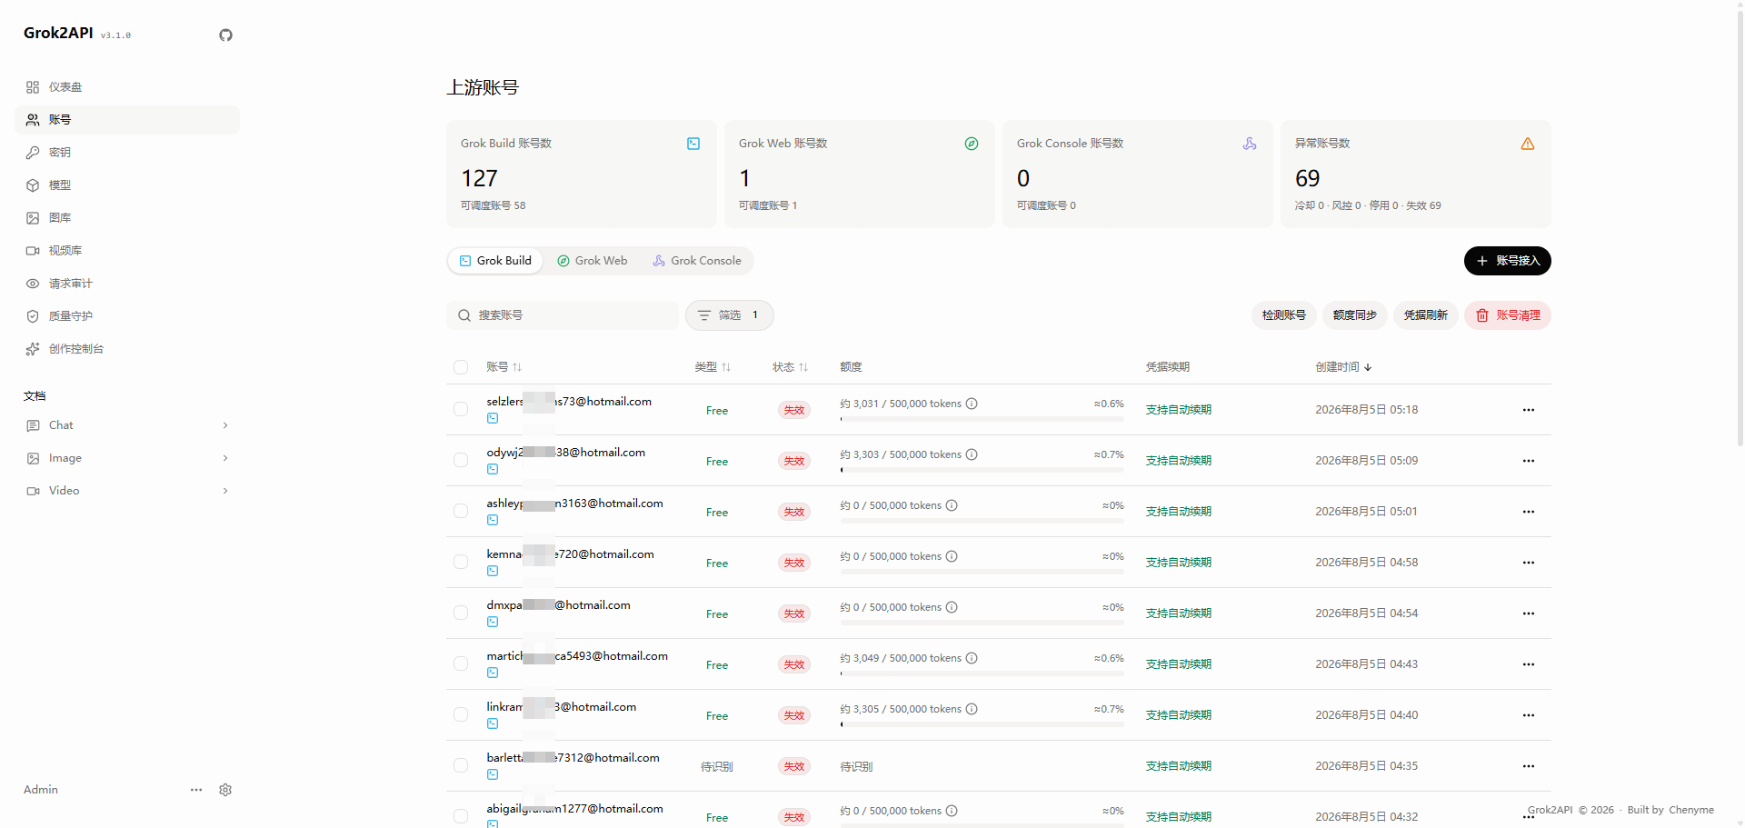Open row actions for 04:58 account
Screen dimensions: 1745x828
1529,563
